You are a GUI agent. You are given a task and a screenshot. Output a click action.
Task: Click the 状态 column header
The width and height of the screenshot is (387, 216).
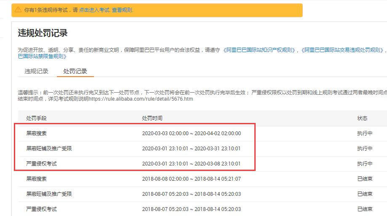click(362, 118)
